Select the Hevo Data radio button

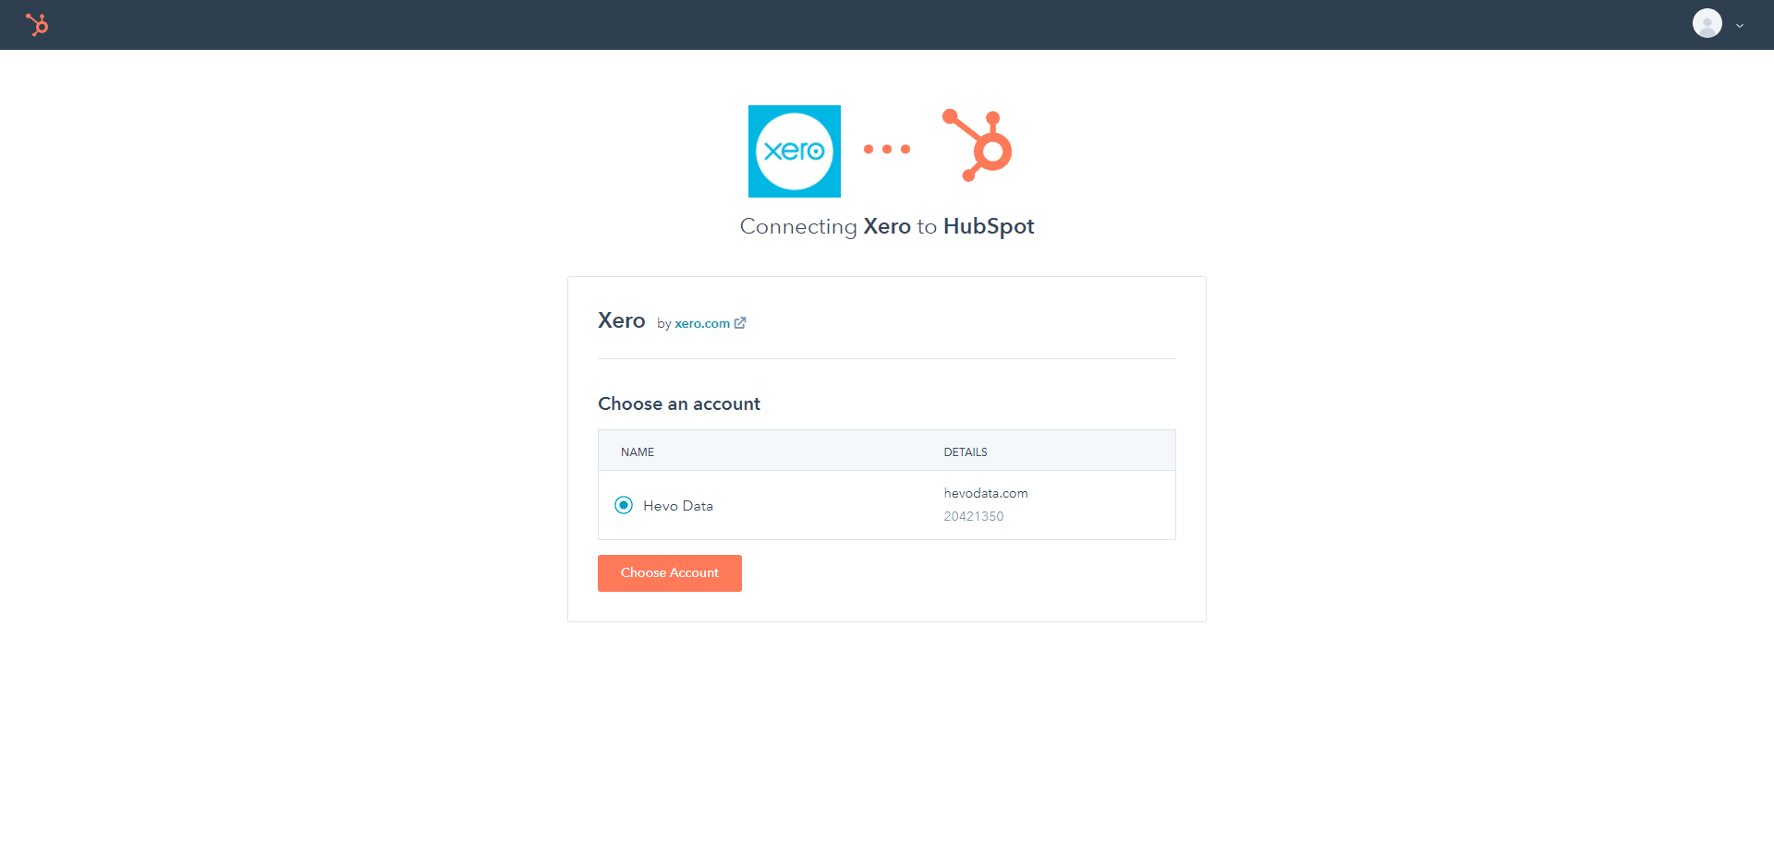pos(624,505)
